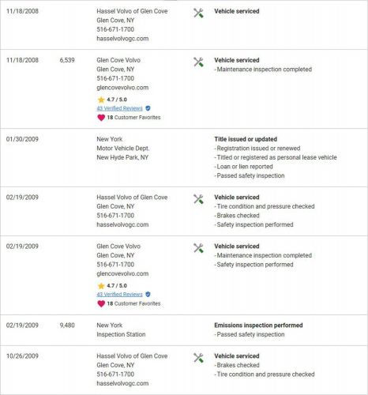Click the 01/30/2009 date entry

22,139
